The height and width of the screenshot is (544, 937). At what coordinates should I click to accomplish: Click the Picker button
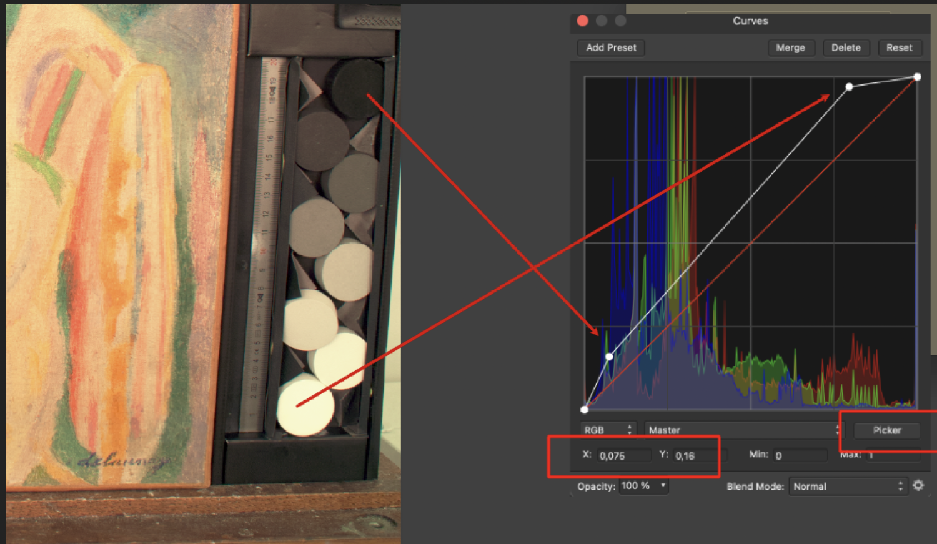pyautogui.click(x=886, y=430)
